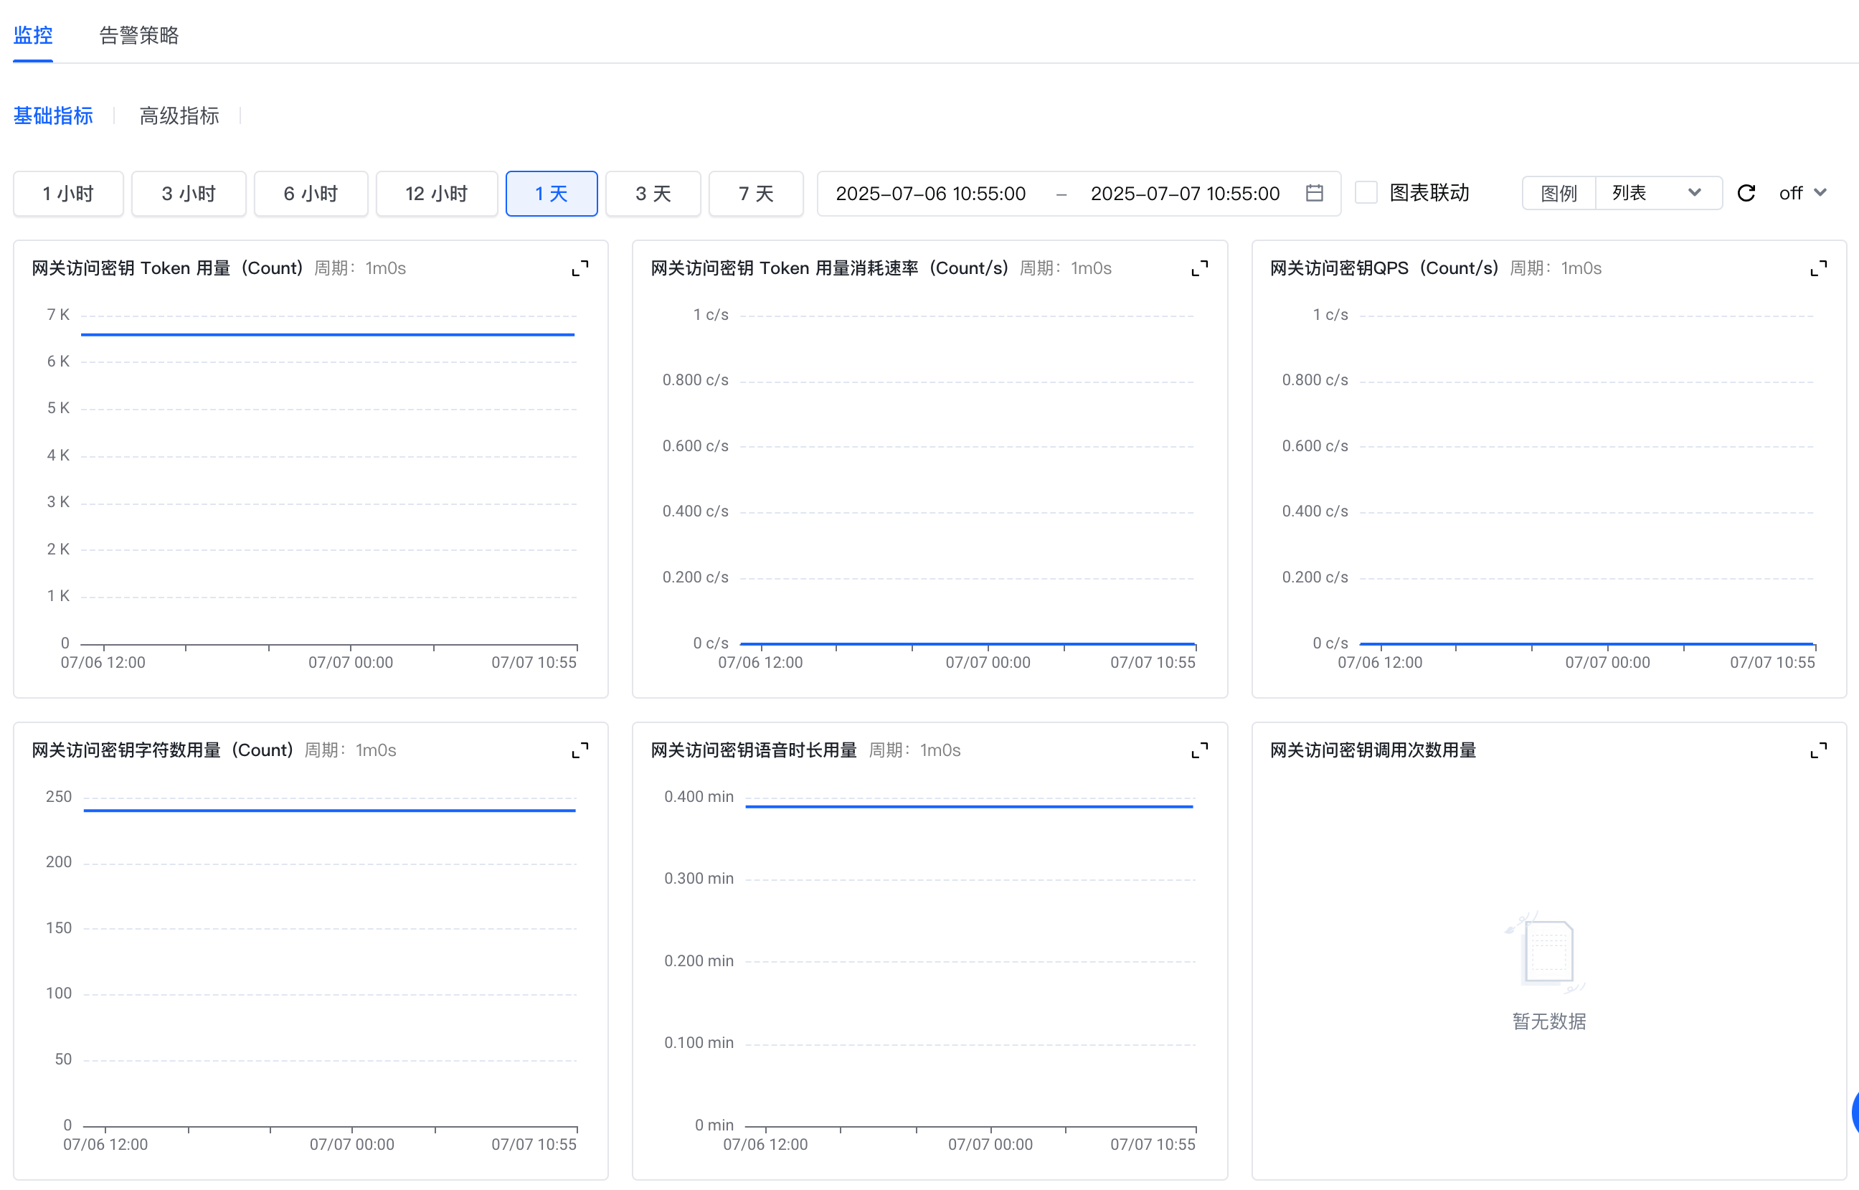This screenshot has height=1190, width=1859.
Task: Expand the 语音时长用量 chart fullscreen
Action: click(x=1199, y=750)
